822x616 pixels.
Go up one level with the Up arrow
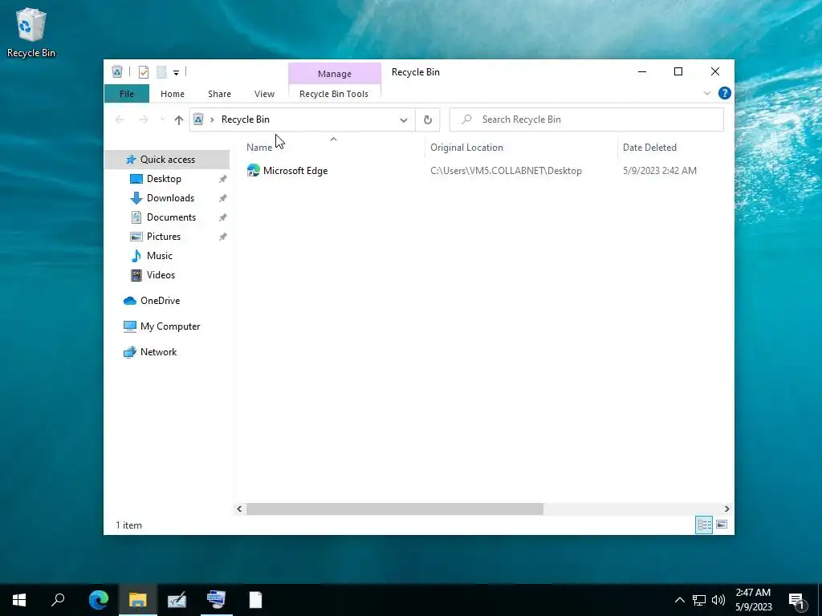[x=179, y=120]
